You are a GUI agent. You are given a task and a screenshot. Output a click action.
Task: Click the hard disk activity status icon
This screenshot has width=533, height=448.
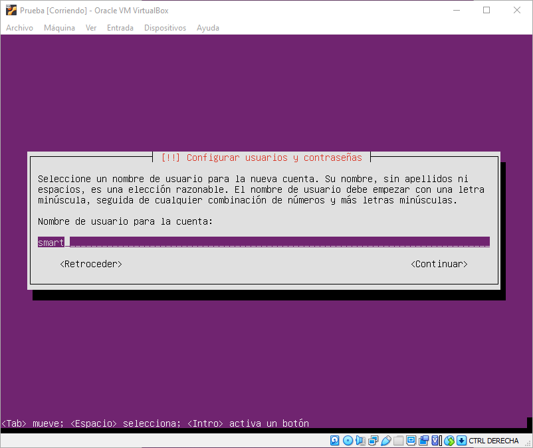(x=335, y=441)
